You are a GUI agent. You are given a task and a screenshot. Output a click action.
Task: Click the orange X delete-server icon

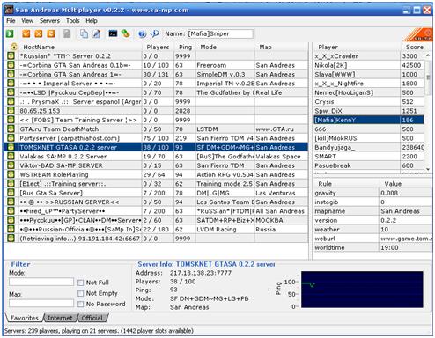click(39, 33)
